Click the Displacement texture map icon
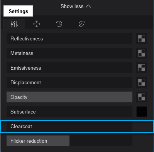154x152 pixels. click(142, 82)
